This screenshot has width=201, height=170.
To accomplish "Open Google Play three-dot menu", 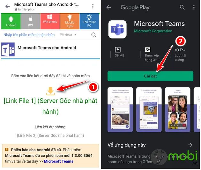I will (x=194, y=7).
